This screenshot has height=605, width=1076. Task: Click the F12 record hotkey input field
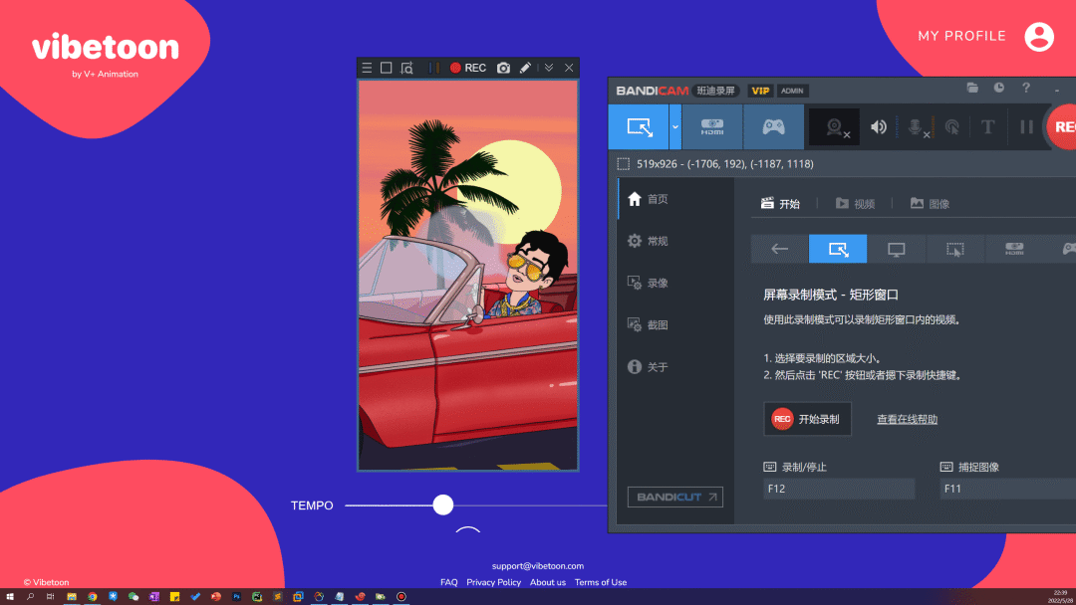[x=838, y=489]
